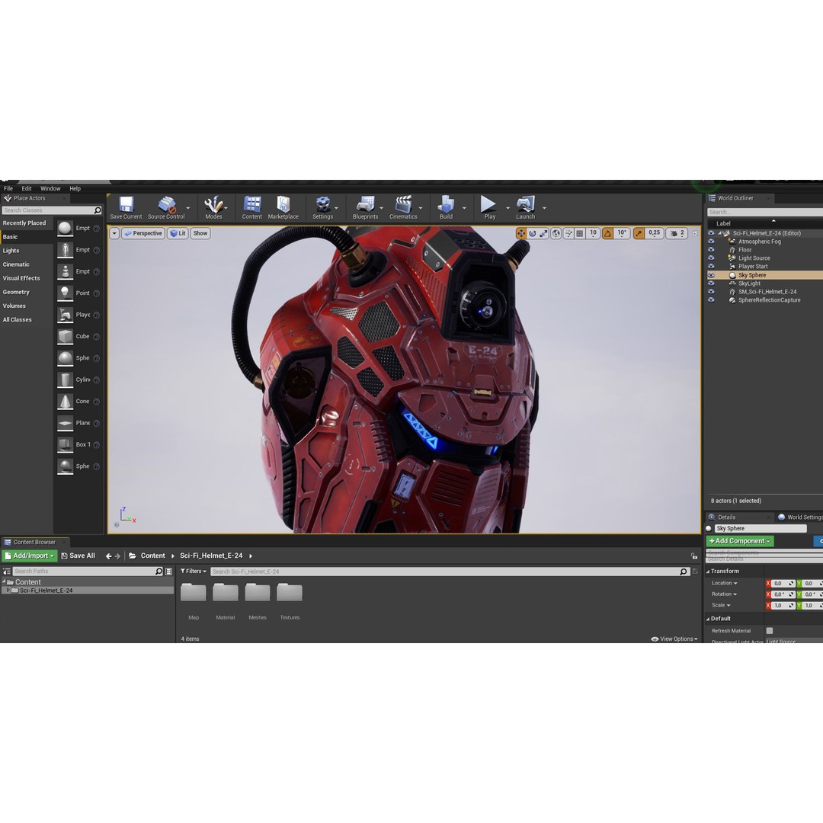Screen dimensions: 823x823
Task: Click the Show button in the viewport
Action: pyautogui.click(x=200, y=234)
